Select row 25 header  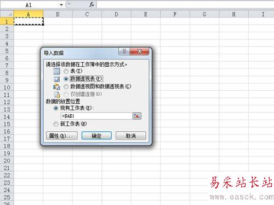(x=7, y=197)
